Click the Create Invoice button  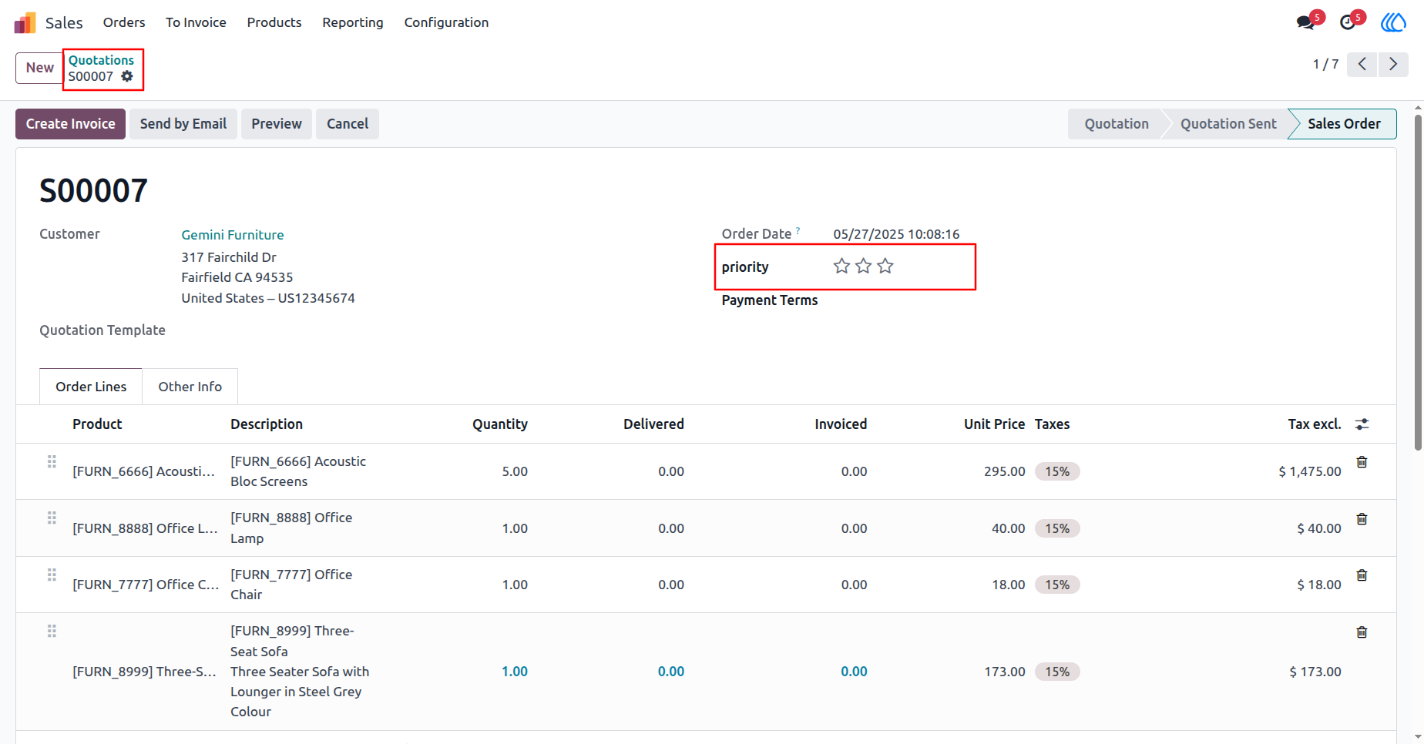pos(70,124)
